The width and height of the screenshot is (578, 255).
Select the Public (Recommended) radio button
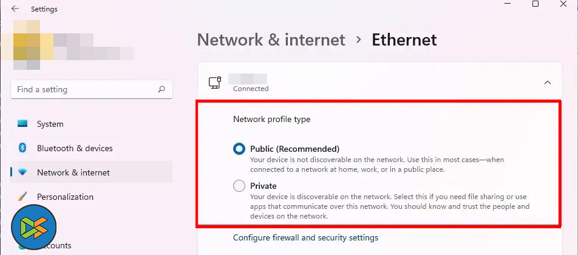pos(239,149)
